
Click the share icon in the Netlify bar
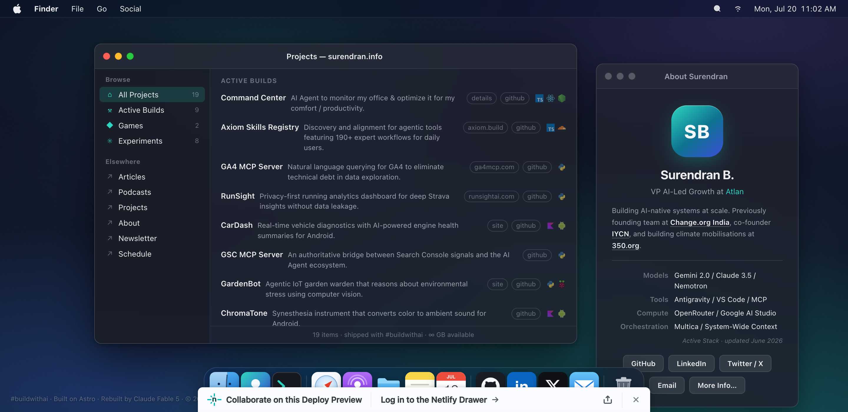point(608,400)
